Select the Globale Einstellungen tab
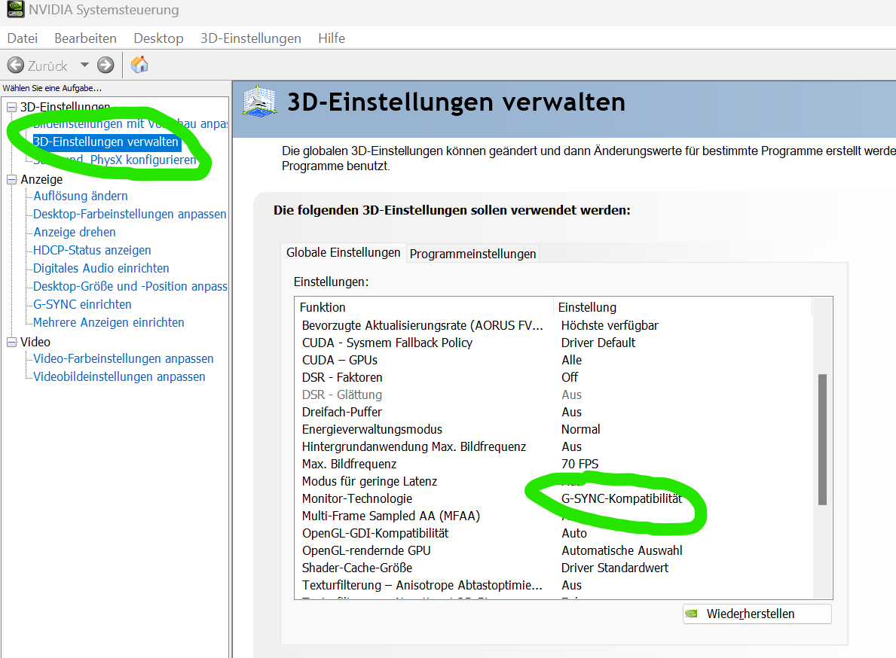896x658 pixels. point(344,252)
